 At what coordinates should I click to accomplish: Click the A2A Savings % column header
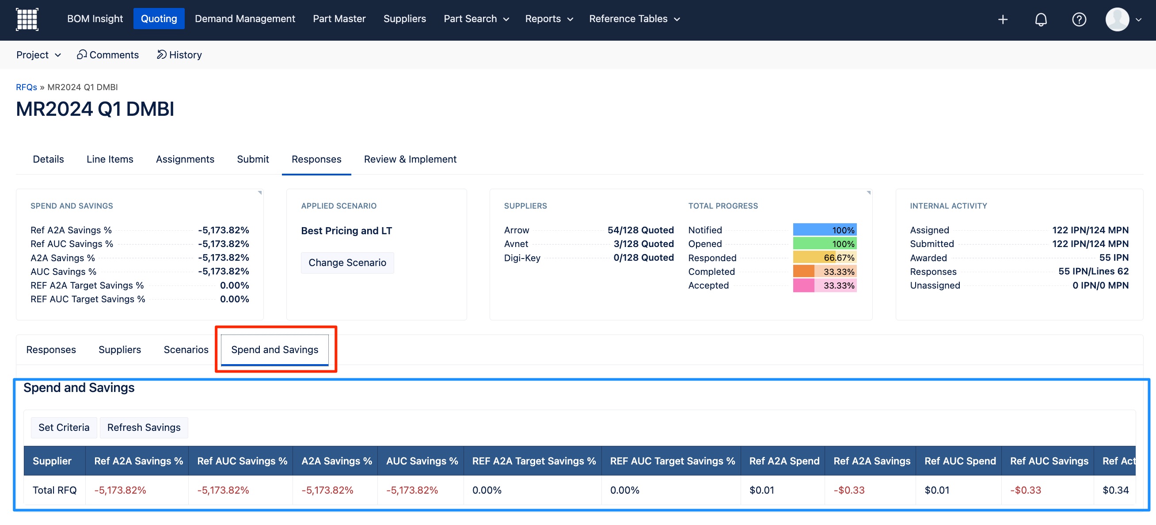(335, 461)
